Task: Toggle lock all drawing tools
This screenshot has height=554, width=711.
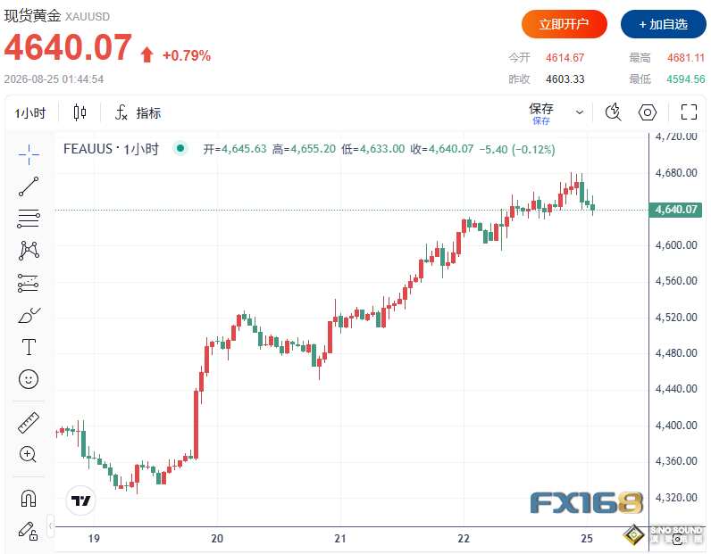Action: pyautogui.click(x=28, y=531)
